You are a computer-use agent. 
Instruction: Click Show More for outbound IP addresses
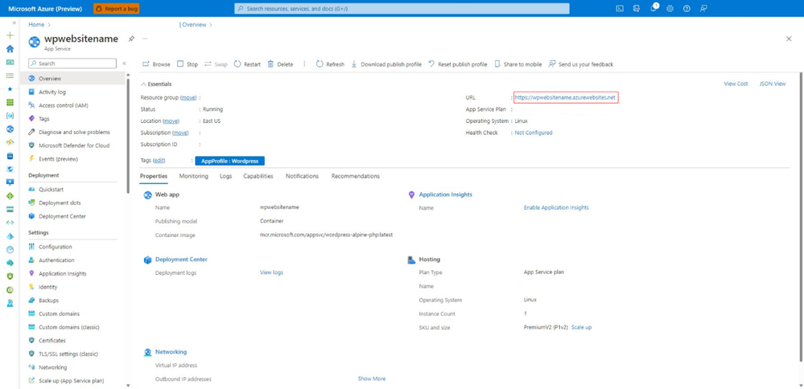click(372, 379)
